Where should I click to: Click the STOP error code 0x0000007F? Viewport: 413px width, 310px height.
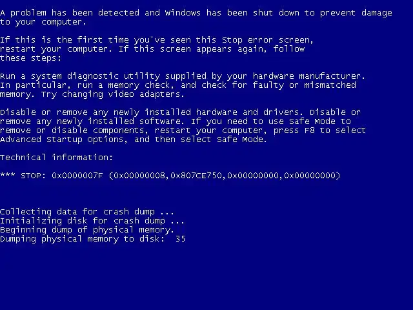click(x=77, y=175)
